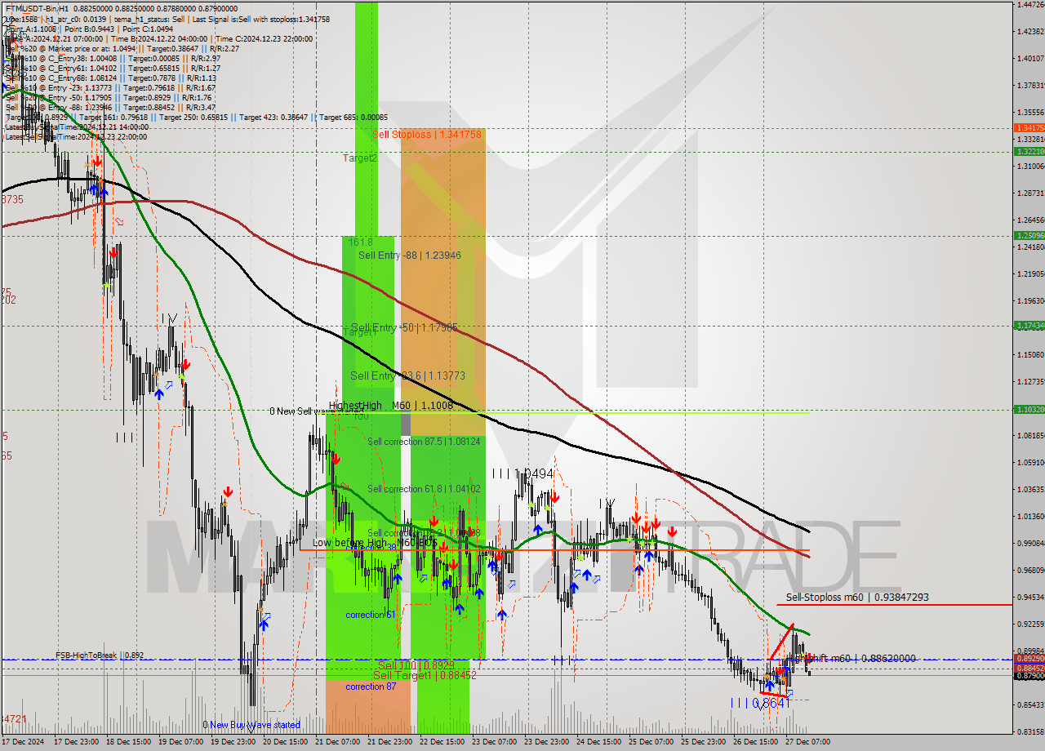This screenshot has height=751, width=1045.
Task: Click the 'FSB-HighToBreak | 0.892' label
Action: [100, 655]
